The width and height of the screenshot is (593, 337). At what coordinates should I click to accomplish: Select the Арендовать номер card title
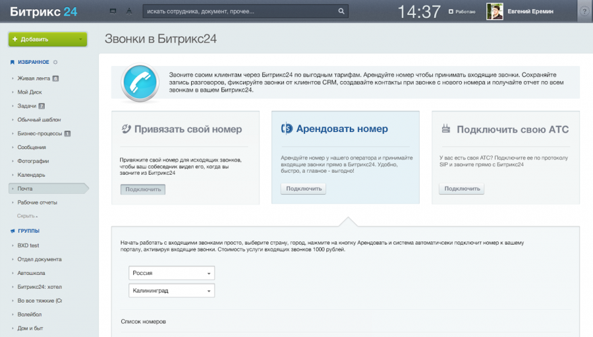tap(342, 129)
